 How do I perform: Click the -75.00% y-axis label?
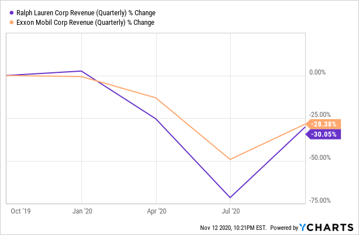(x=320, y=201)
